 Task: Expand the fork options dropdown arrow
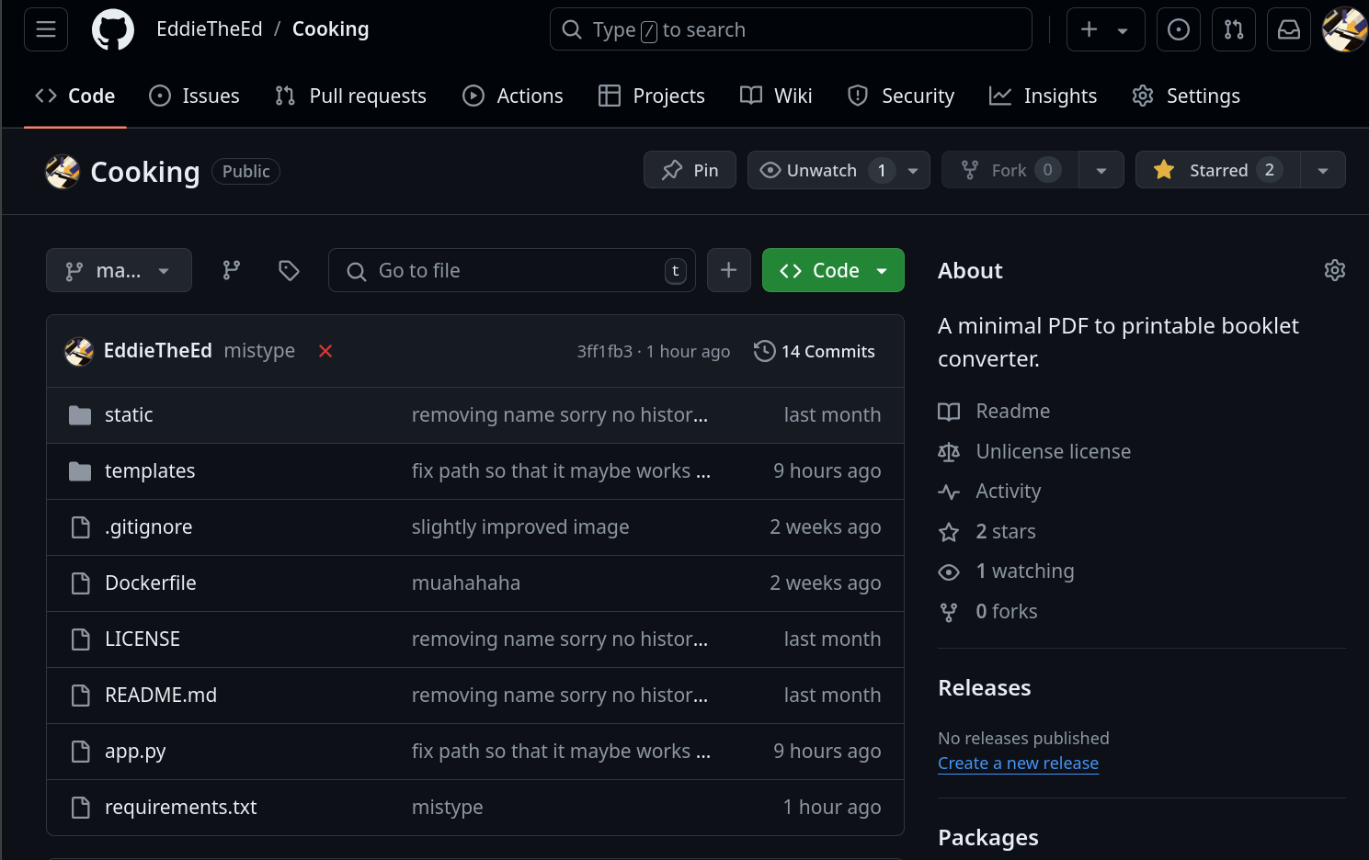pyautogui.click(x=1101, y=170)
